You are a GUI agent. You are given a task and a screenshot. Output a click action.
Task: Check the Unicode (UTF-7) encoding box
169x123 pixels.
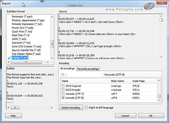pyautogui.click(x=63, y=94)
